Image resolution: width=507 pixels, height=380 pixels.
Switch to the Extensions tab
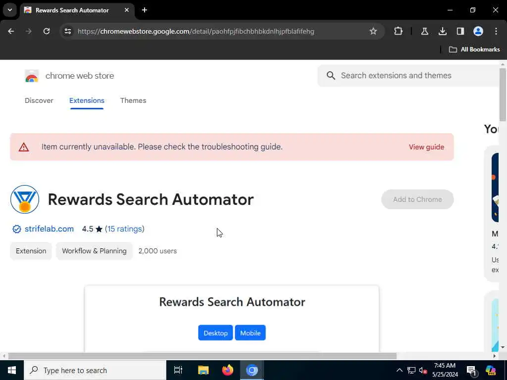(87, 100)
